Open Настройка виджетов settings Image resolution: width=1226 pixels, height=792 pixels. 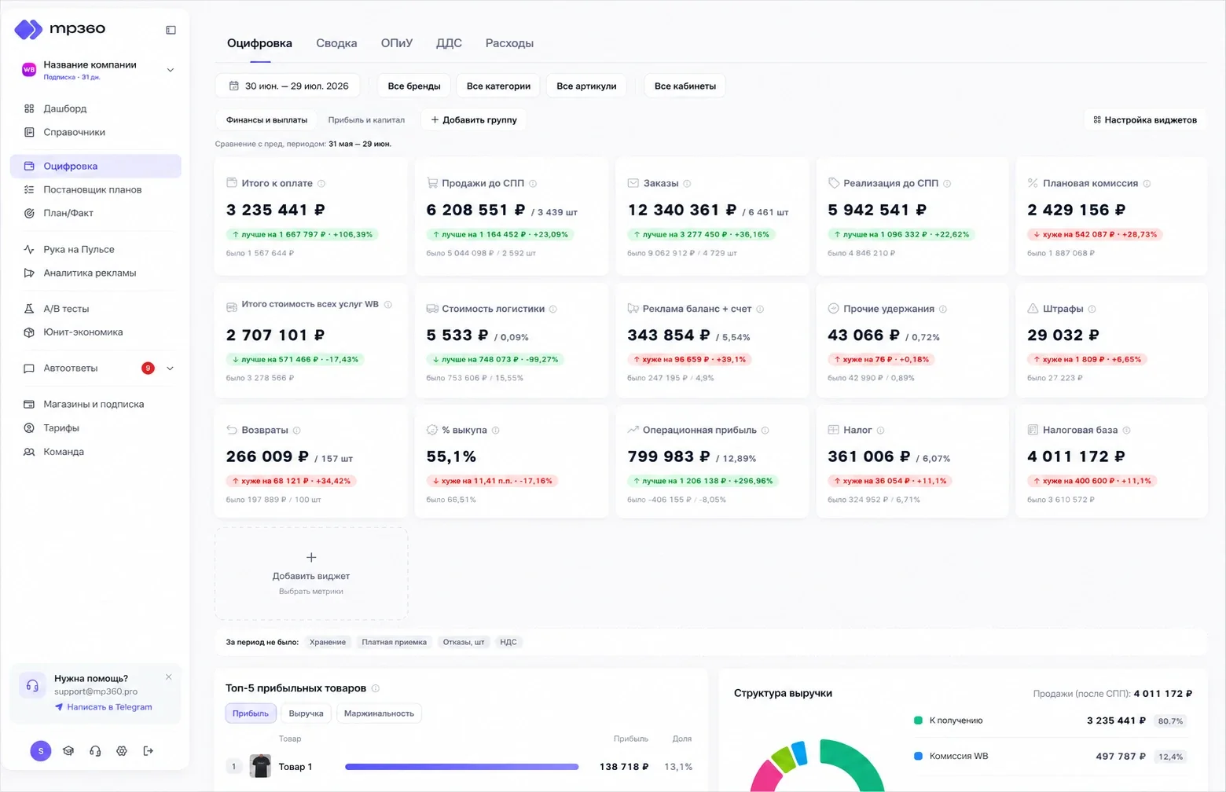point(1145,120)
